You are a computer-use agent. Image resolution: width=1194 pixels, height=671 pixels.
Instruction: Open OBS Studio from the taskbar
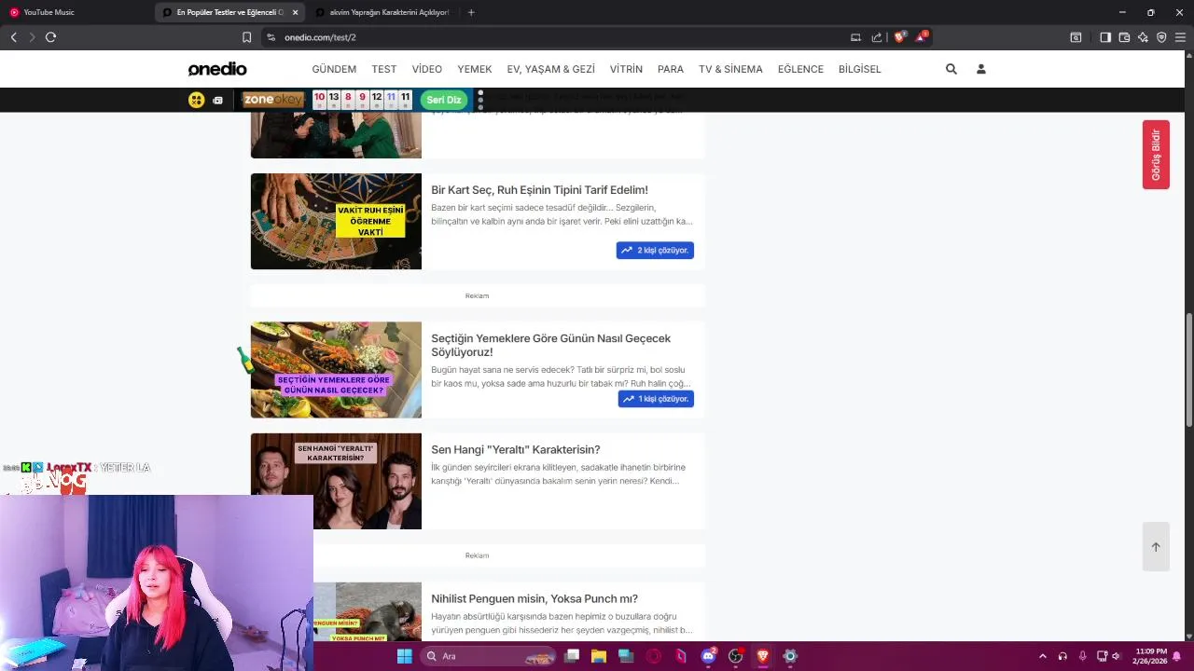click(736, 656)
